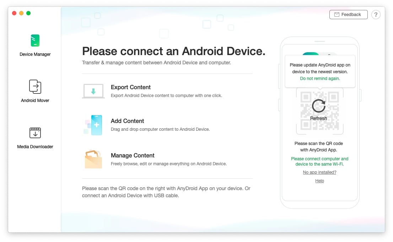
Task: Click the Refresh label on QR code
Action: [319, 118]
